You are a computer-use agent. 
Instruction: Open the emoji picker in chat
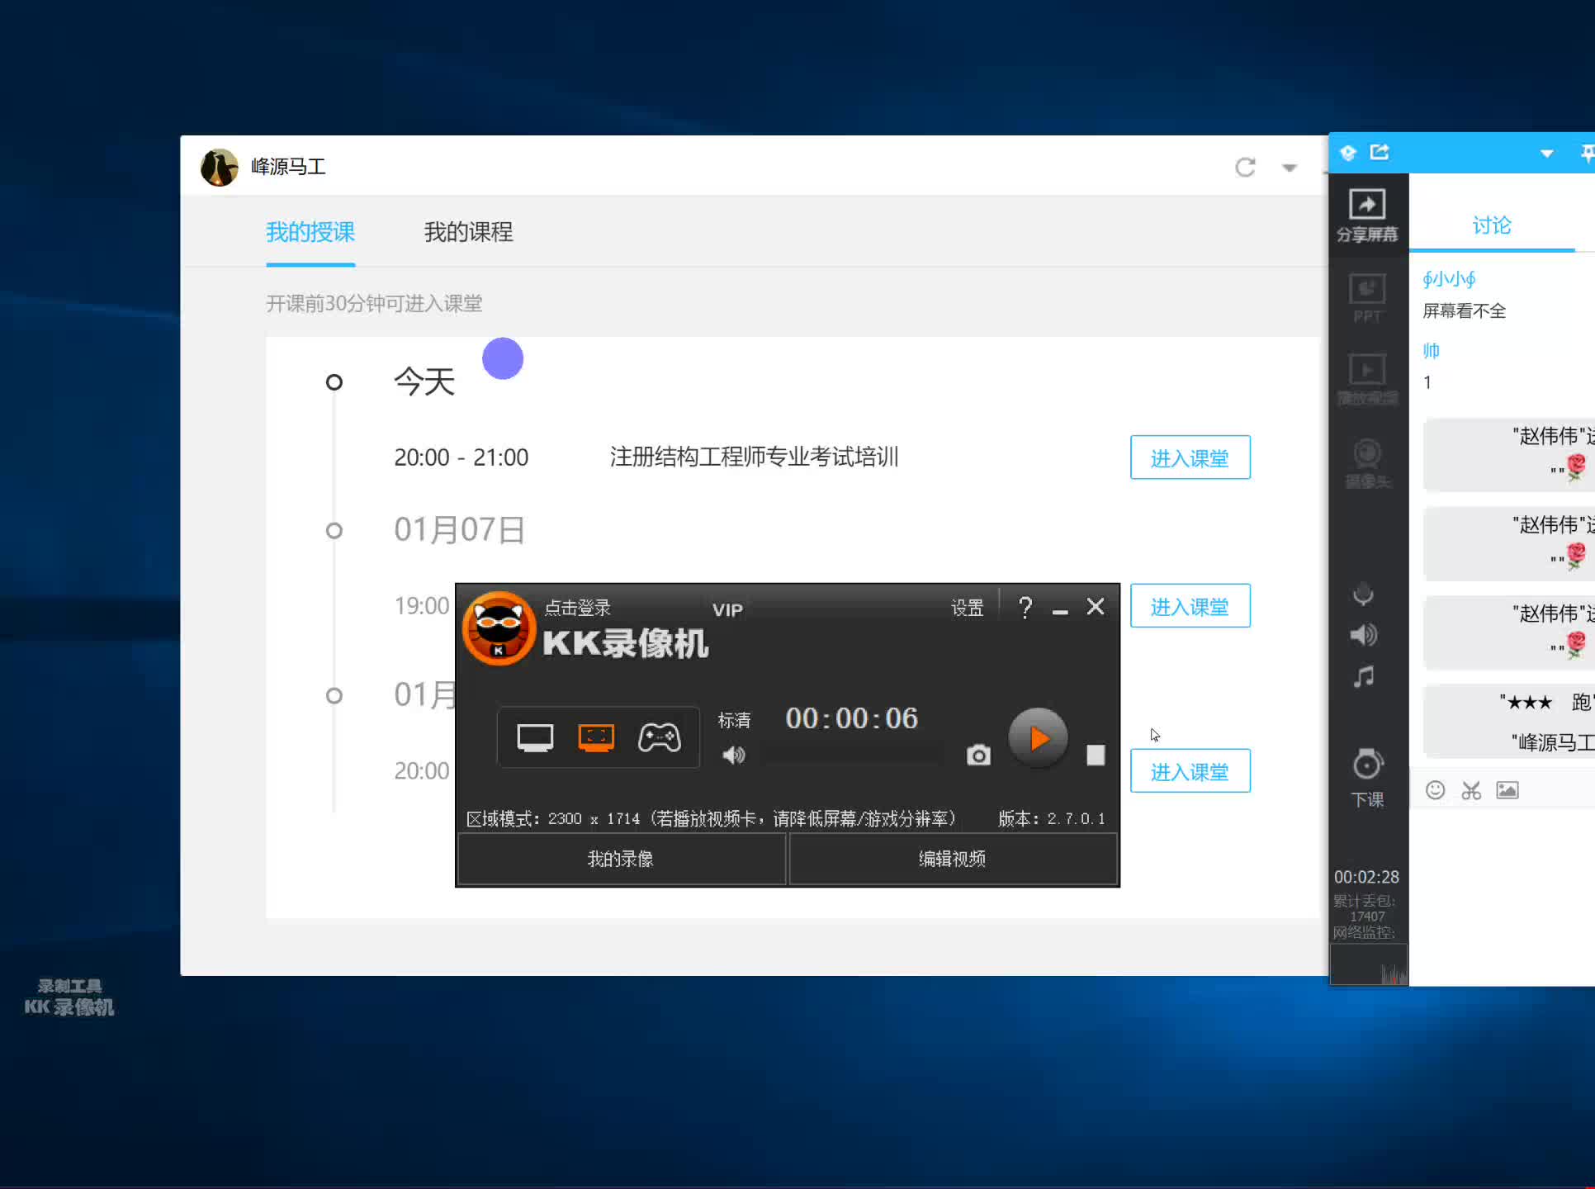(1435, 790)
